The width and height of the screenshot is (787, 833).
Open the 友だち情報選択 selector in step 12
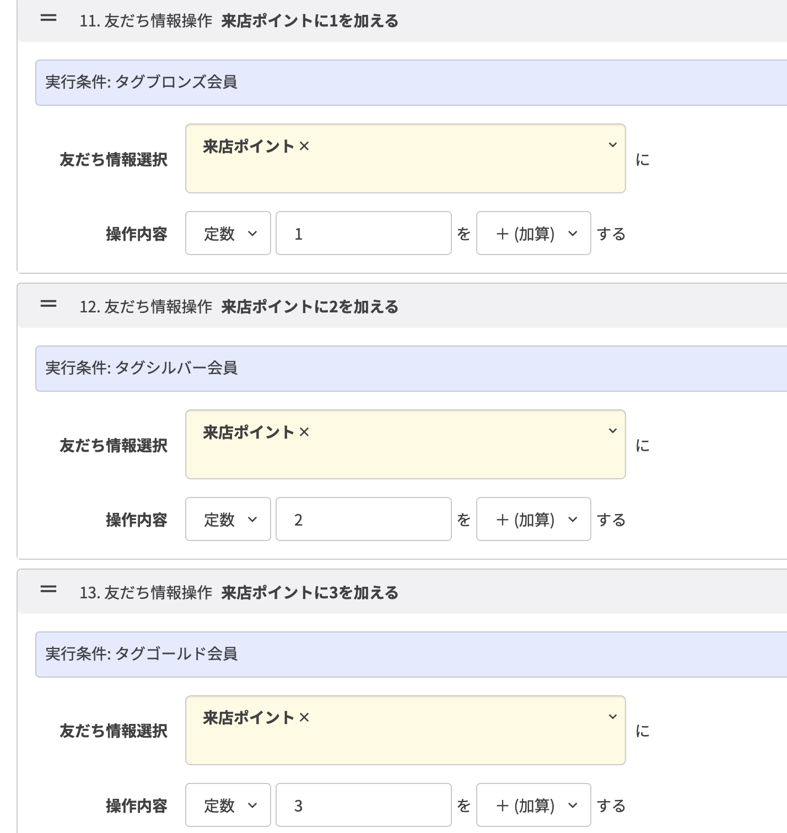click(612, 431)
